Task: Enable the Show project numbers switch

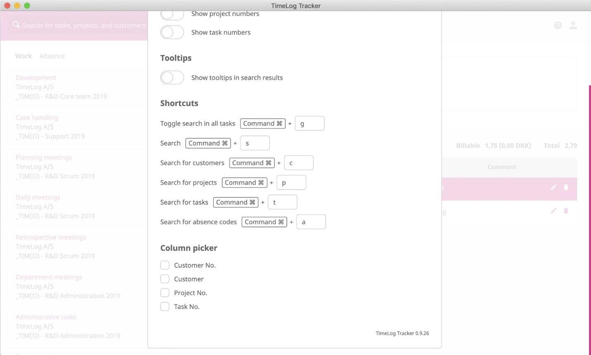Action: [172, 14]
